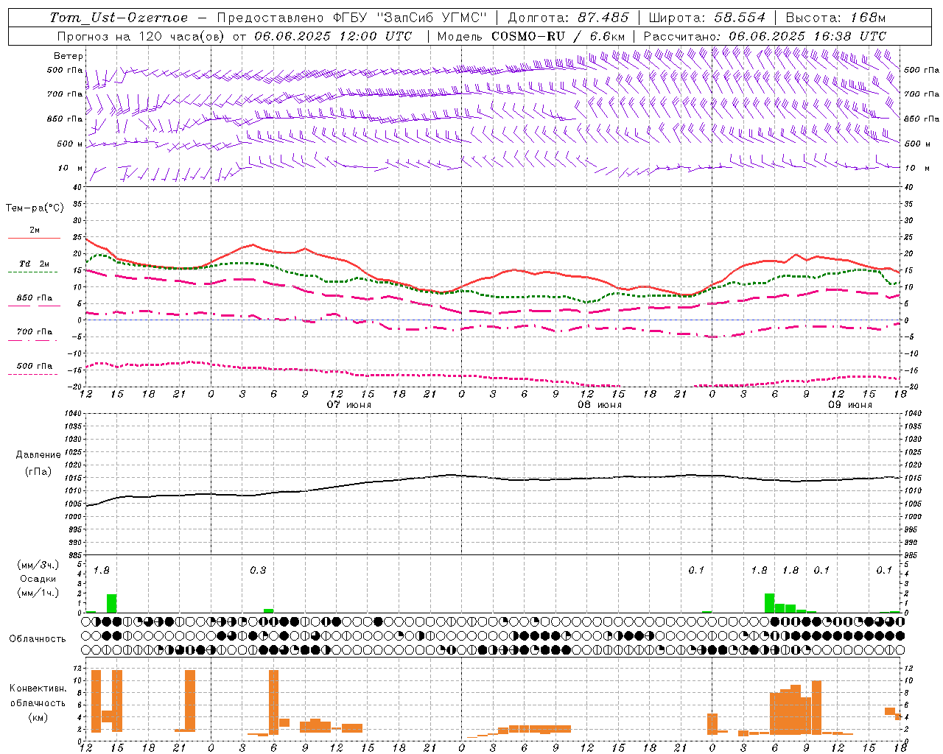The image size is (943, 754).
Task: Click the model name COSMO-RU / 6.6км
Action: click(x=558, y=36)
